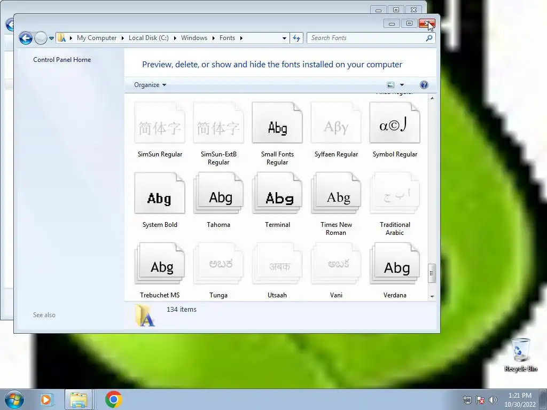This screenshot has width=547, height=410.
Task: Expand the arrow before My Computer breadcrumb
Action: coord(71,38)
